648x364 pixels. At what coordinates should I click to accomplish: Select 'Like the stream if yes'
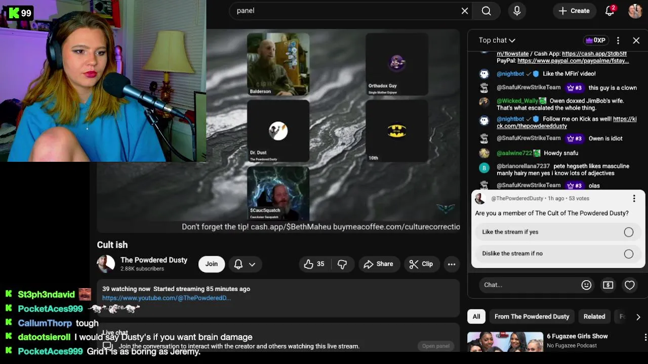click(557, 232)
